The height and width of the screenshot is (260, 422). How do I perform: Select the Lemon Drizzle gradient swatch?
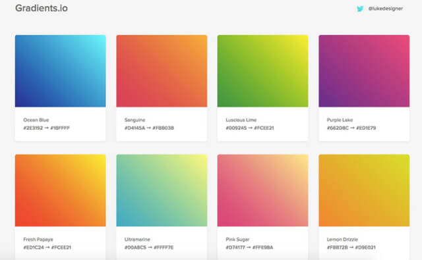364,190
